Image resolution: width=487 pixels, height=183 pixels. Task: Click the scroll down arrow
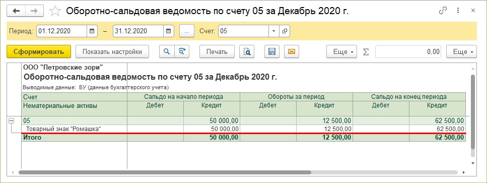click(473, 163)
